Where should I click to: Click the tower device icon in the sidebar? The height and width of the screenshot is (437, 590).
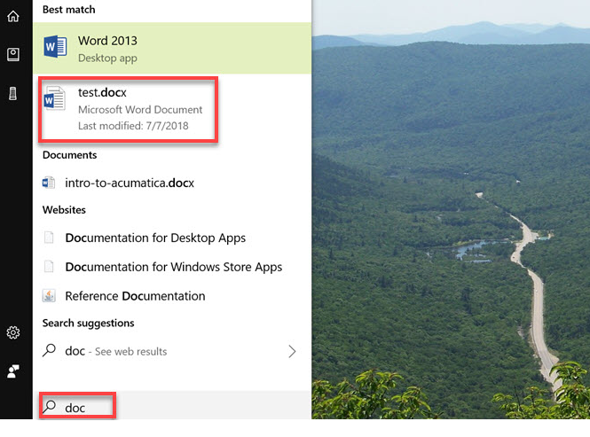click(13, 93)
